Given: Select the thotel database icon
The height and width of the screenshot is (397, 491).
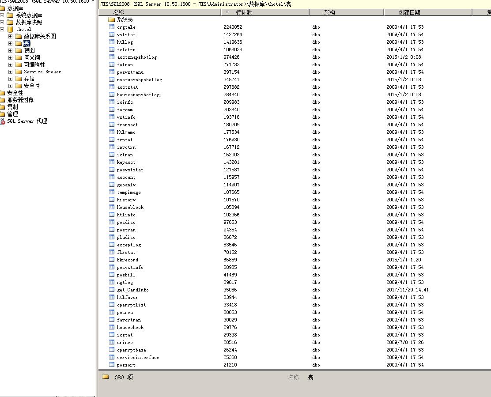Looking at the screenshot, I should pos(10,29).
